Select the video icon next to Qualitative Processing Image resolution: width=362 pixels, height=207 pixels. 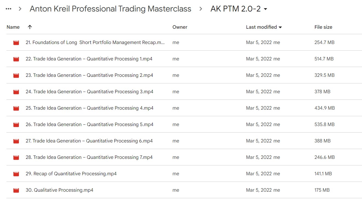point(16,190)
